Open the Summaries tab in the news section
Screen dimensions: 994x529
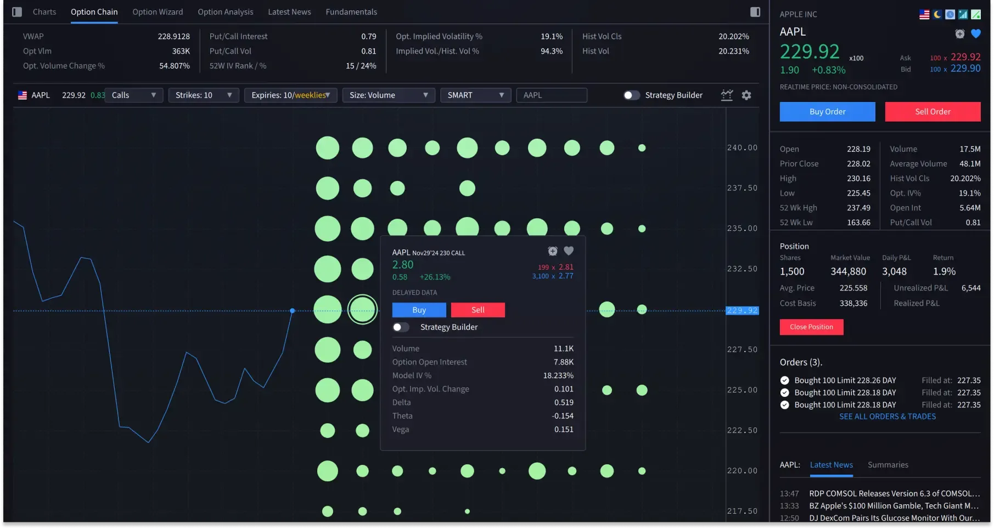click(x=888, y=464)
